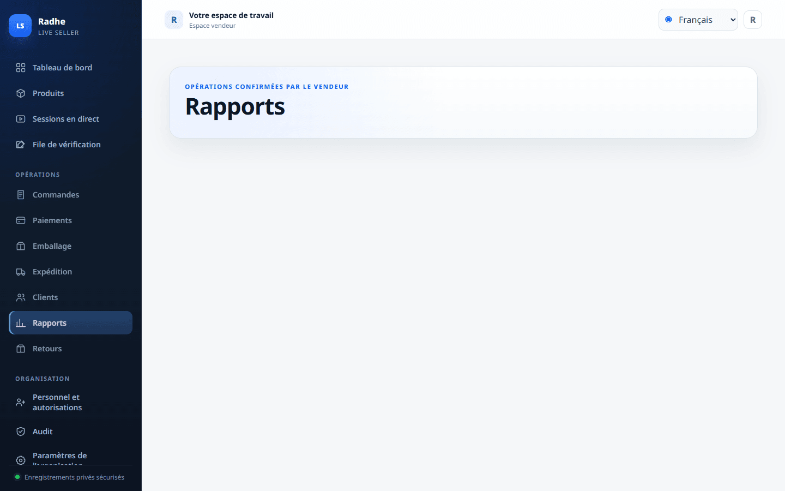This screenshot has height=491, width=785.
Task: Click the Emballage package icon
Action: tap(21, 246)
